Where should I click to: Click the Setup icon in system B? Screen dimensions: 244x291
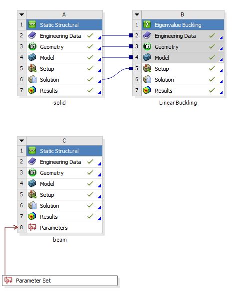[x=147, y=68]
